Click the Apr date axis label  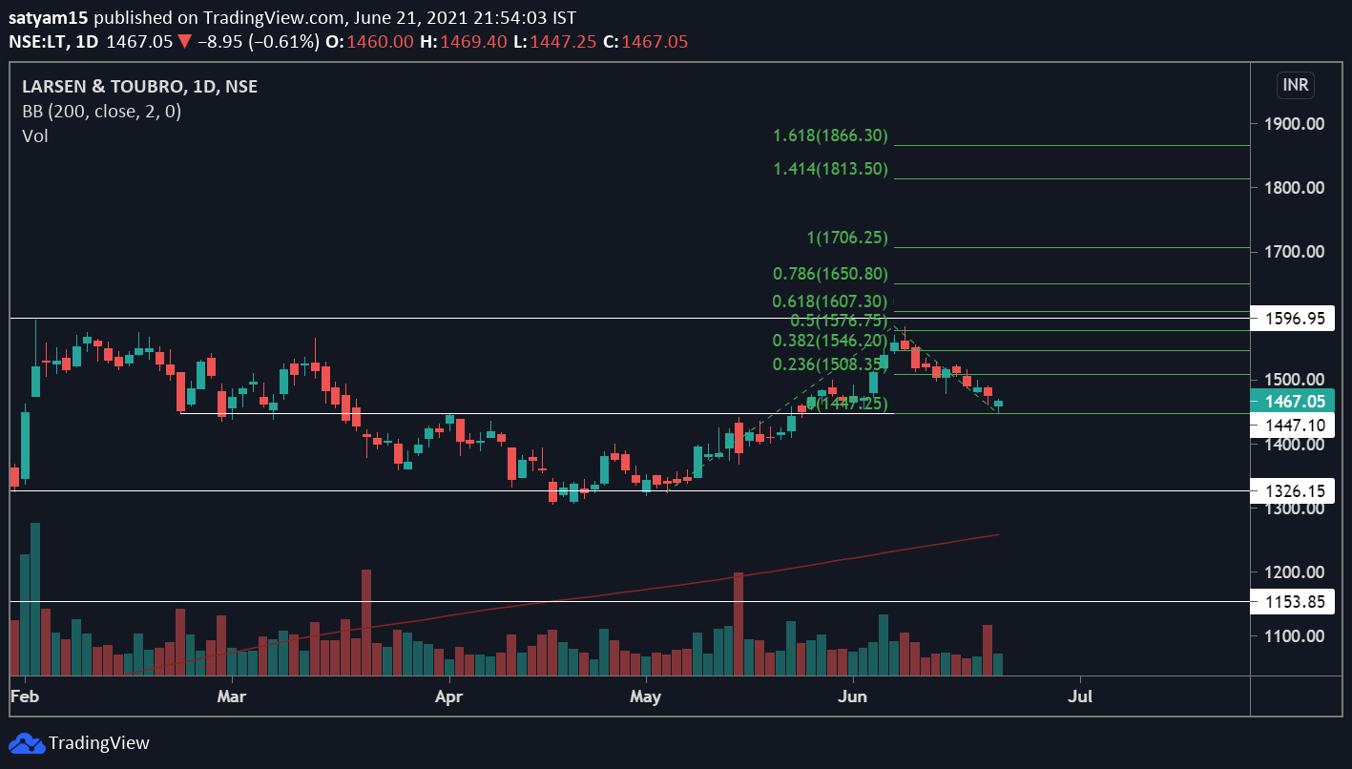pos(448,696)
